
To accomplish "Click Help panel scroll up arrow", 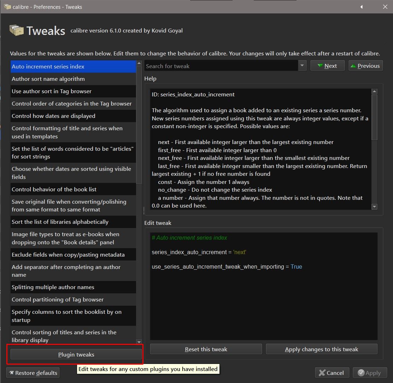I will pos(374,91).
